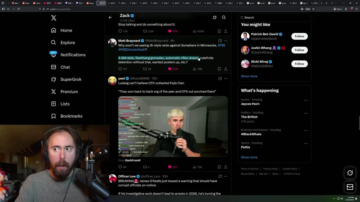Share Matt Braynard's post
This screenshot has width=360, height=202.
[226, 69]
